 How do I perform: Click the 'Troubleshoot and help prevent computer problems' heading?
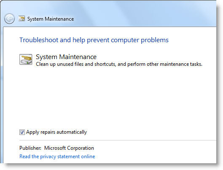94,40
